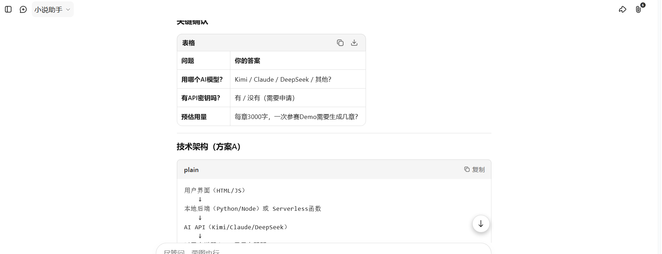Copy the 表格 table contents
The image size is (662, 254).
tap(340, 43)
